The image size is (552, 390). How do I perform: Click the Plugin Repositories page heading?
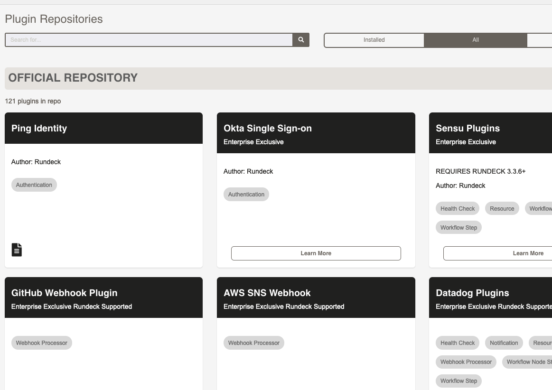(x=54, y=19)
